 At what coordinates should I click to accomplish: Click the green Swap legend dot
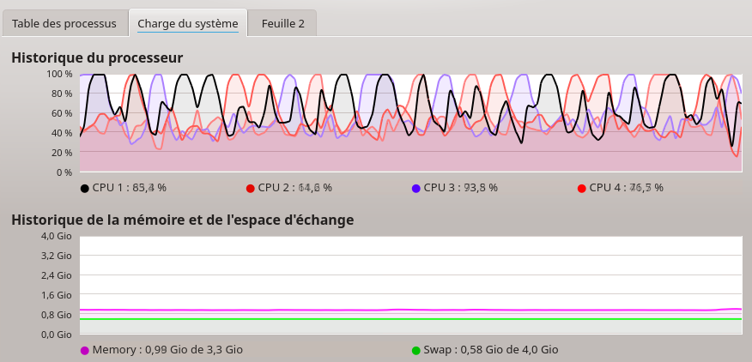tap(416, 350)
